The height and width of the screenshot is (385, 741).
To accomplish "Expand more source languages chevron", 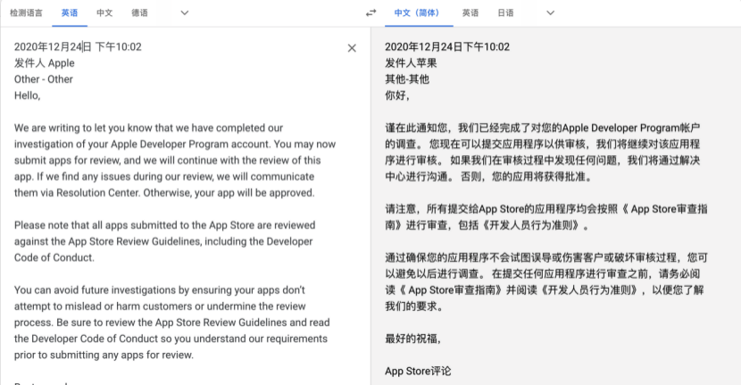I will coord(185,13).
